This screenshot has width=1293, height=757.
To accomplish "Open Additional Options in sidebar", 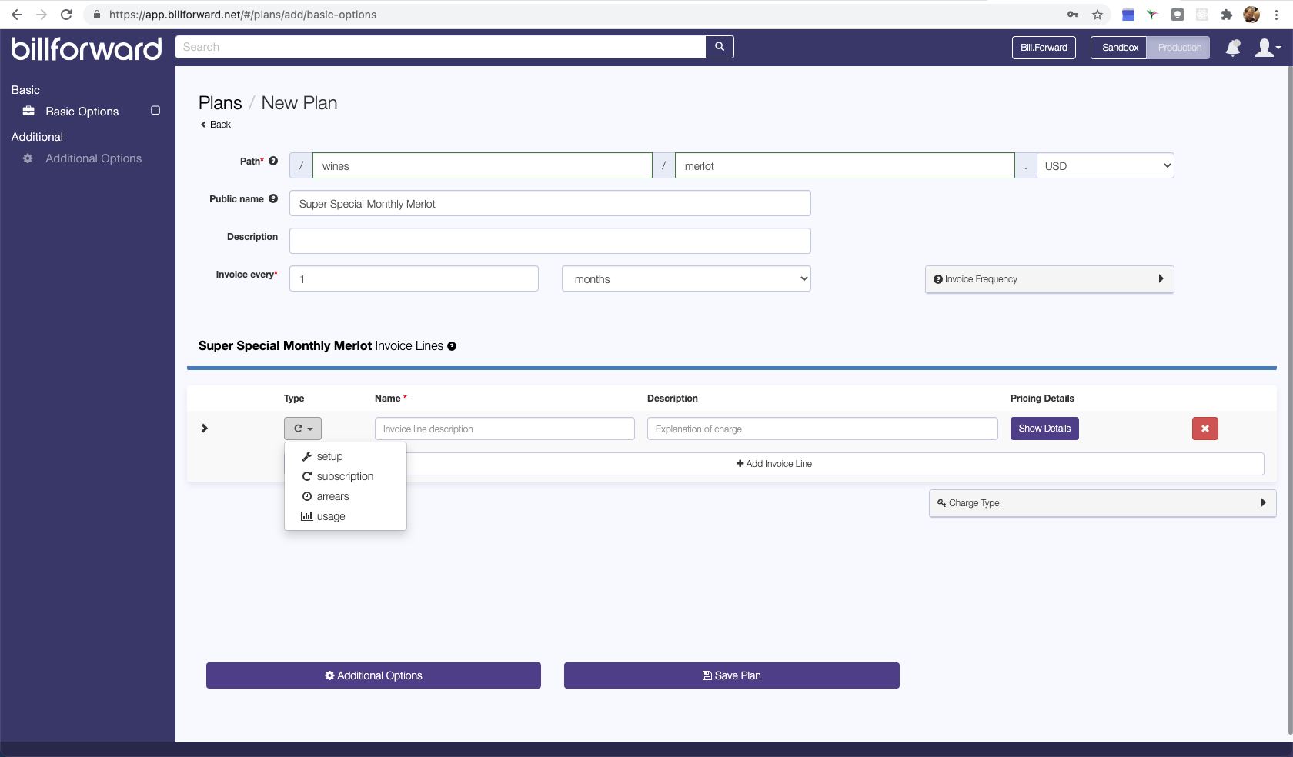I will [94, 158].
